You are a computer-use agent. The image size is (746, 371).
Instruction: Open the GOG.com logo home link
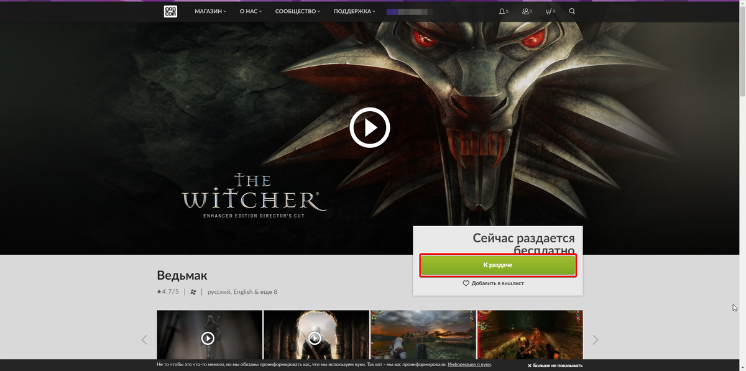(170, 11)
